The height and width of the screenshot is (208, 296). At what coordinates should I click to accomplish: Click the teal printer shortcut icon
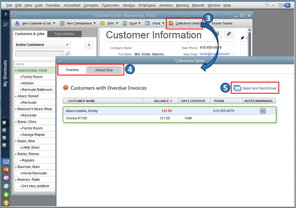point(6,186)
